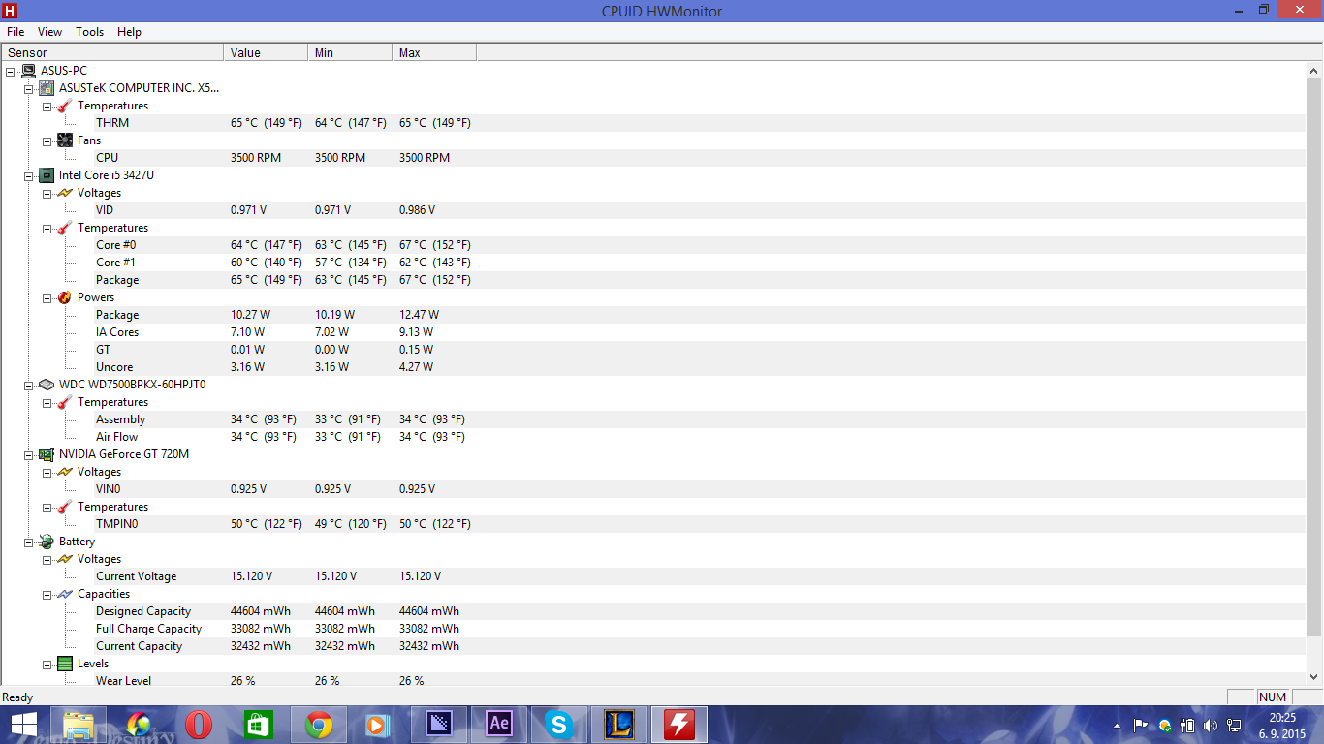1324x744 pixels.
Task: Click the HWMonitor title bar icon
Action: coord(11,11)
